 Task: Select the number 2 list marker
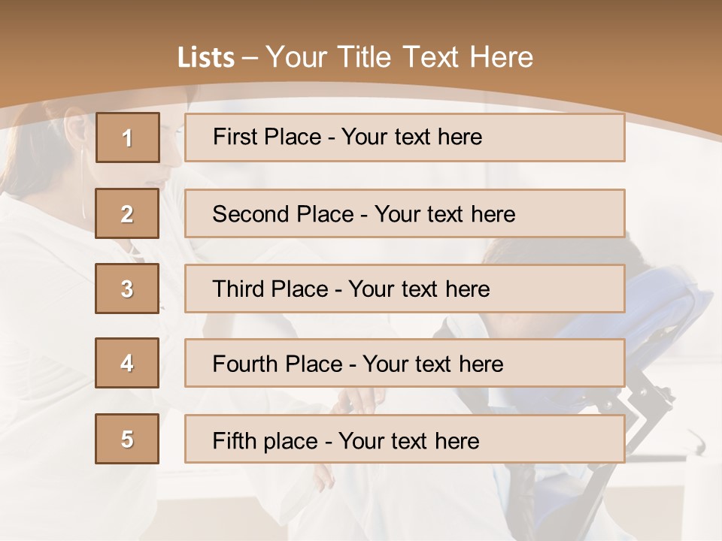127,213
